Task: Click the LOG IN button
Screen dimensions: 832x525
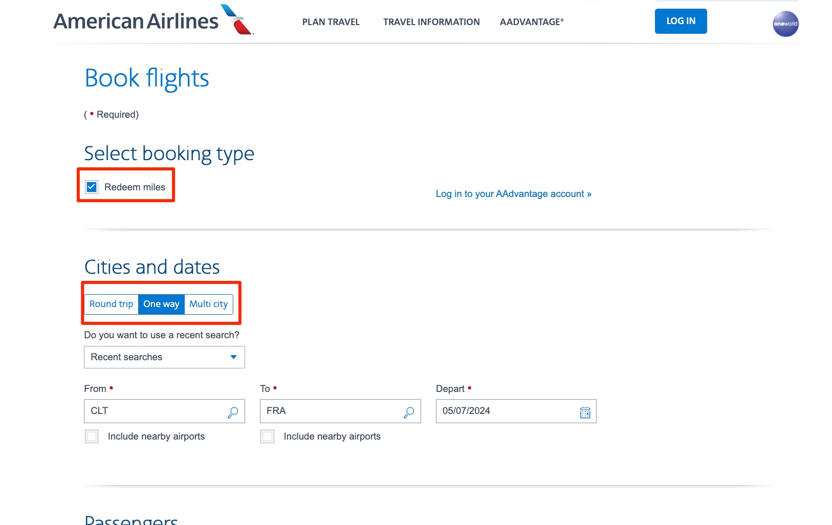Action: [680, 21]
